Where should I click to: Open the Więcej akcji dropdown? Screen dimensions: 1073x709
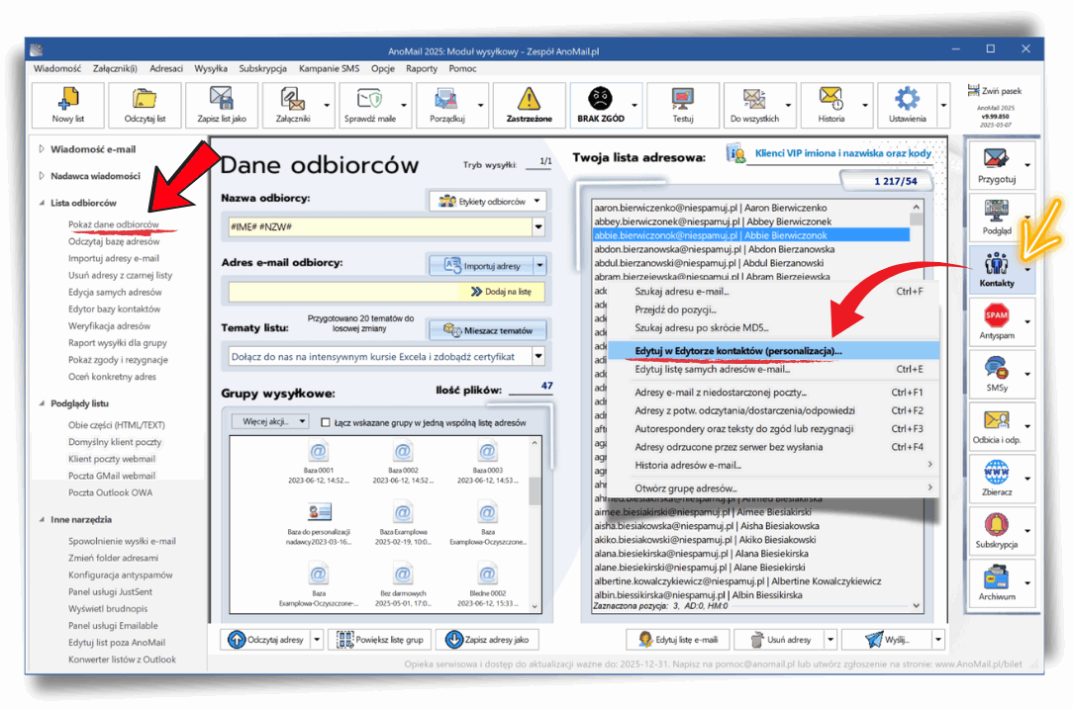pyautogui.click(x=269, y=421)
